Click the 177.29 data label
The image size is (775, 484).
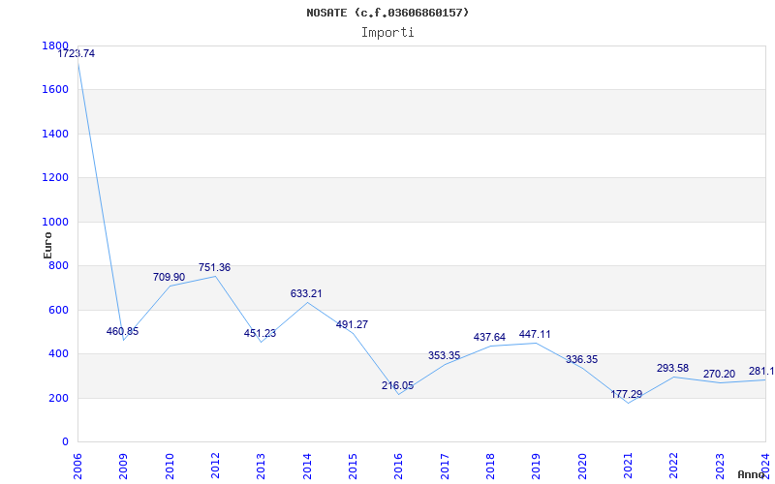pyautogui.click(x=627, y=395)
